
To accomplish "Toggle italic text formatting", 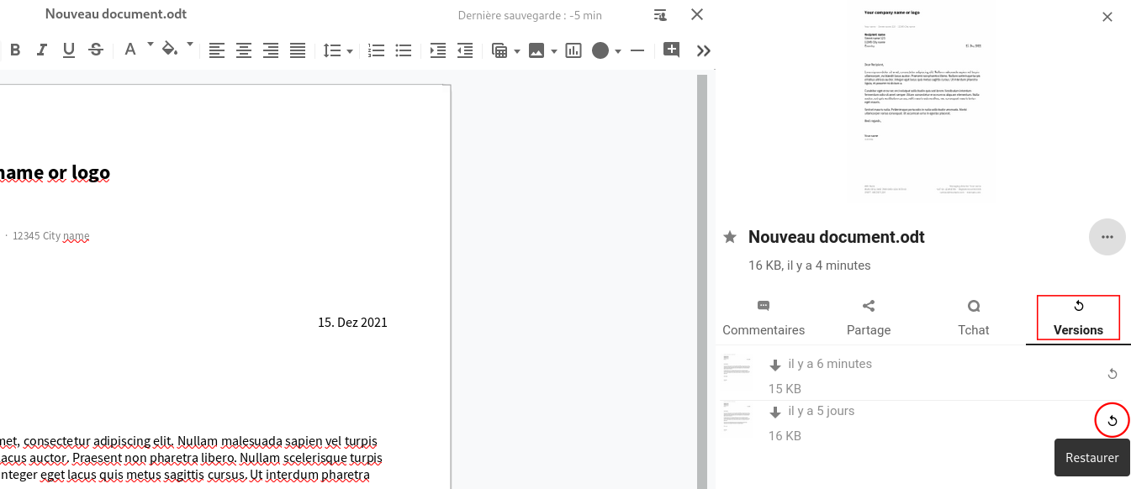I will click(x=42, y=50).
